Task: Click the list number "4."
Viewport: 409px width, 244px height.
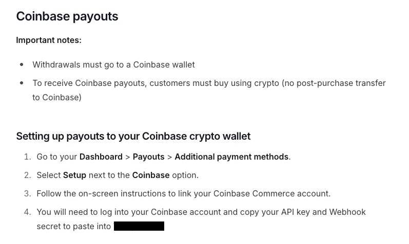Action: click(28, 212)
